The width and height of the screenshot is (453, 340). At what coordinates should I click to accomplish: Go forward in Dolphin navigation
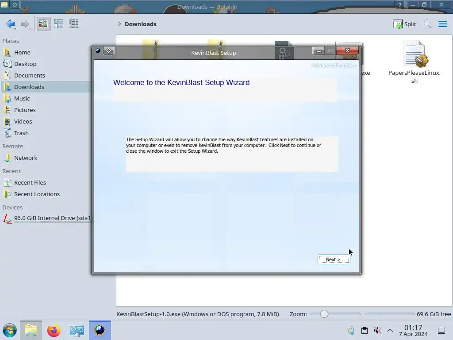tap(25, 24)
